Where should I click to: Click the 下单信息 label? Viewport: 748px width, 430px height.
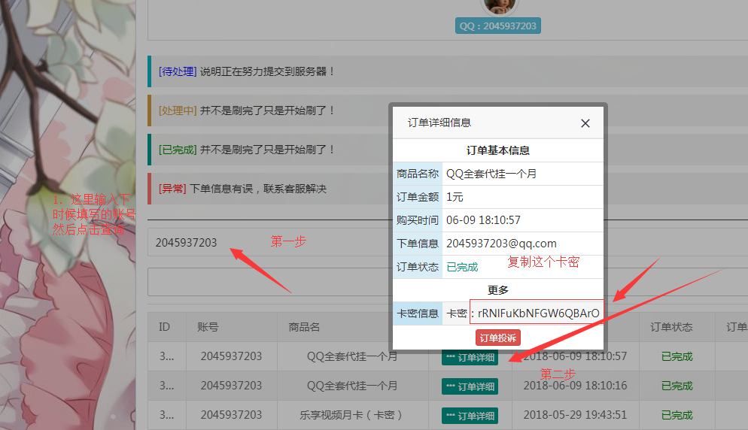418,244
